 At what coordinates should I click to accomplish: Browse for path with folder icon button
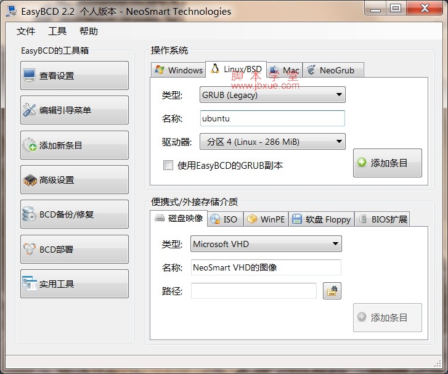(x=332, y=291)
